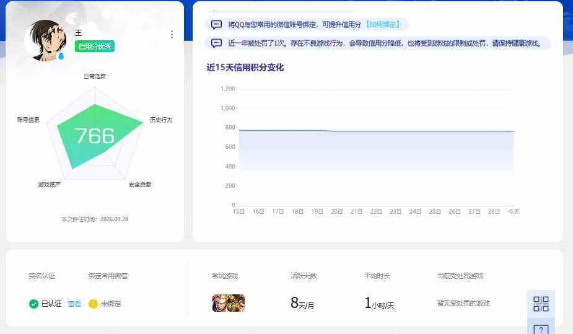Open the second frequently played game icon
This screenshot has width=573, height=334.
(x=236, y=303)
